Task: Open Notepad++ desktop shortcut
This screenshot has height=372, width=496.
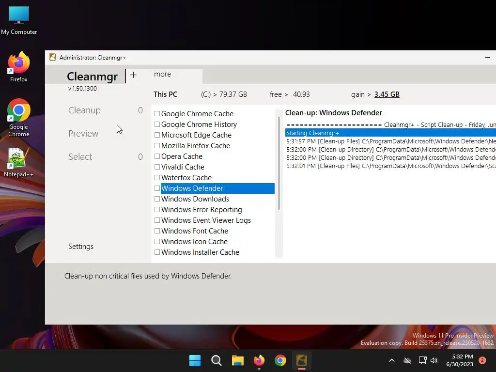Action: tap(18, 162)
